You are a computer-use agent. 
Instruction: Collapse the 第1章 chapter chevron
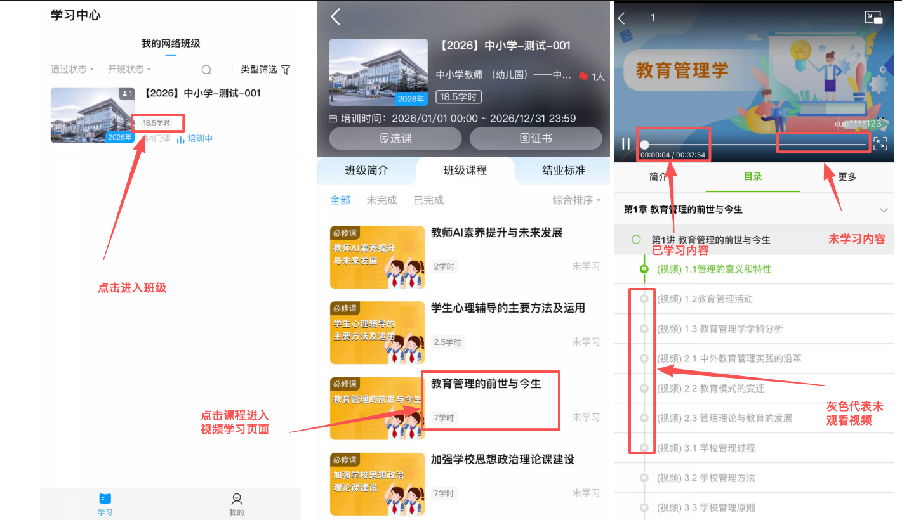[x=884, y=210]
